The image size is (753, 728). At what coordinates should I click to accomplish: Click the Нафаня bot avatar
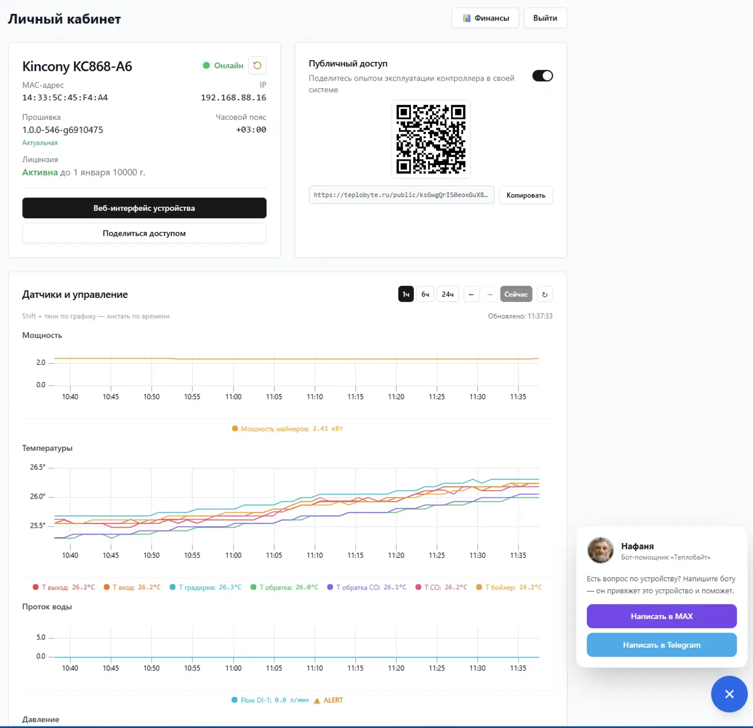click(601, 550)
